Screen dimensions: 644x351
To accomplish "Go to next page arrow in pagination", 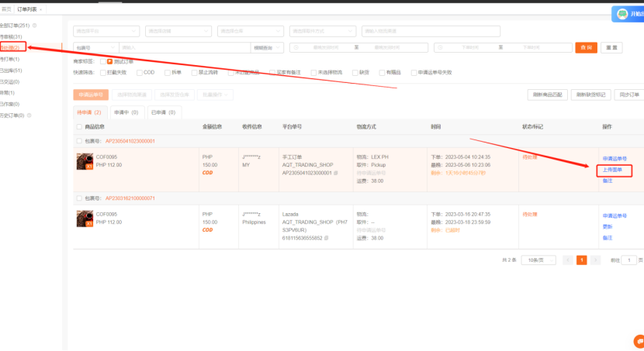I will coord(595,260).
